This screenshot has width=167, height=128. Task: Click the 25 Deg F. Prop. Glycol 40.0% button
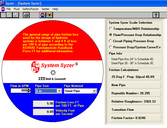[x=136, y=77]
